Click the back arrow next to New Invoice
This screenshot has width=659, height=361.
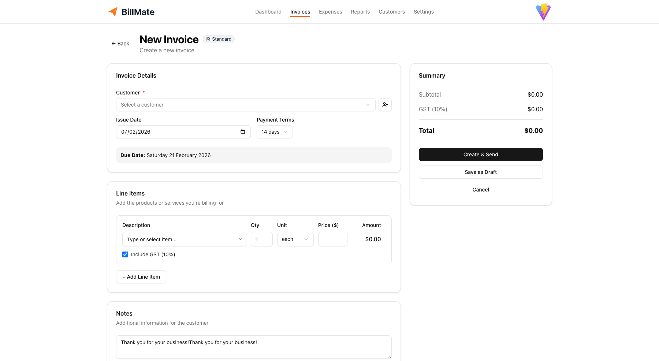click(x=113, y=43)
